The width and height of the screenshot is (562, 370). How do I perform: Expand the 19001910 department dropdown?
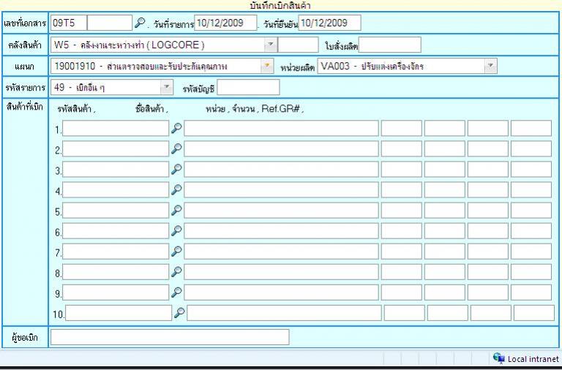coord(266,66)
